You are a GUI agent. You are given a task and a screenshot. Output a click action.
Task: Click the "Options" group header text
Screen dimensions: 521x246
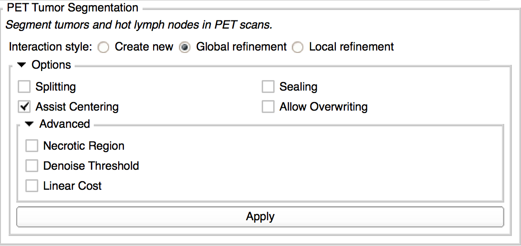pos(51,65)
